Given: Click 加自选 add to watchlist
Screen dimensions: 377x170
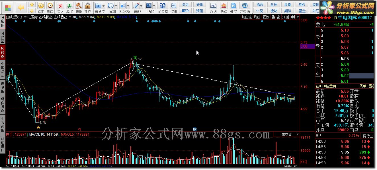Looking at the screenshot, I should click(x=247, y=17).
